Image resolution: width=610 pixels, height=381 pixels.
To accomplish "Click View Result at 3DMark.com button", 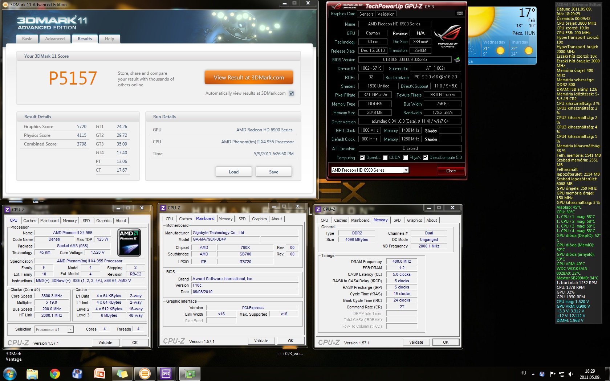I will coord(249,78).
